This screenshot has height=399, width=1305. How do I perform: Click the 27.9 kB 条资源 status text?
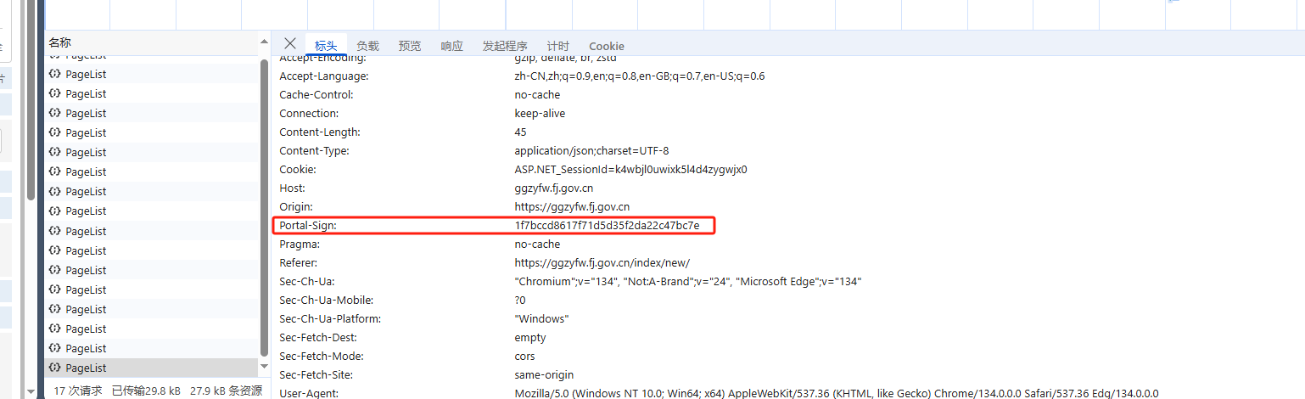[225, 391]
